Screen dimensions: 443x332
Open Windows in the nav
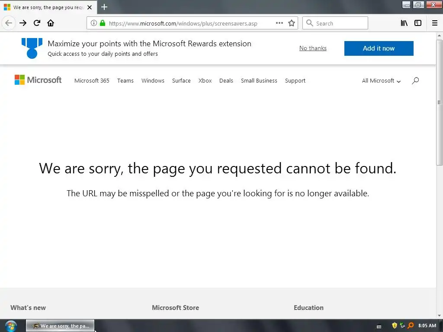(153, 81)
